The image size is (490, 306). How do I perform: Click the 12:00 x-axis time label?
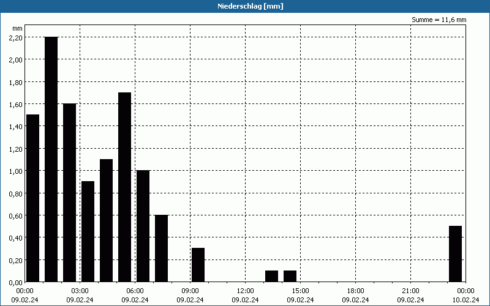click(246, 291)
